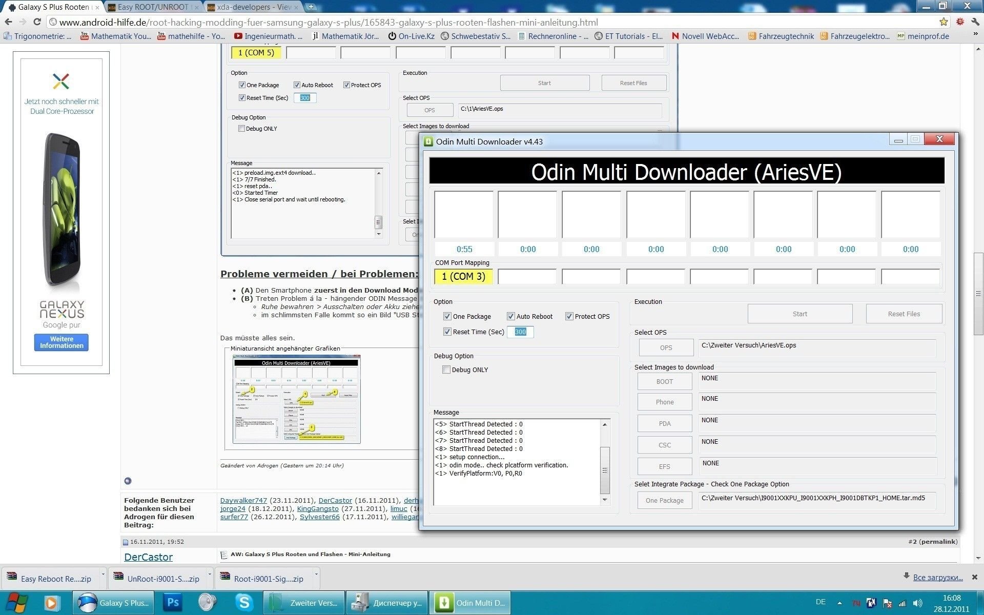Open Easy Reboot Re....zip download menu arrow
The width and height of the screenshot is (984, 615).
[x=103, y=575]
